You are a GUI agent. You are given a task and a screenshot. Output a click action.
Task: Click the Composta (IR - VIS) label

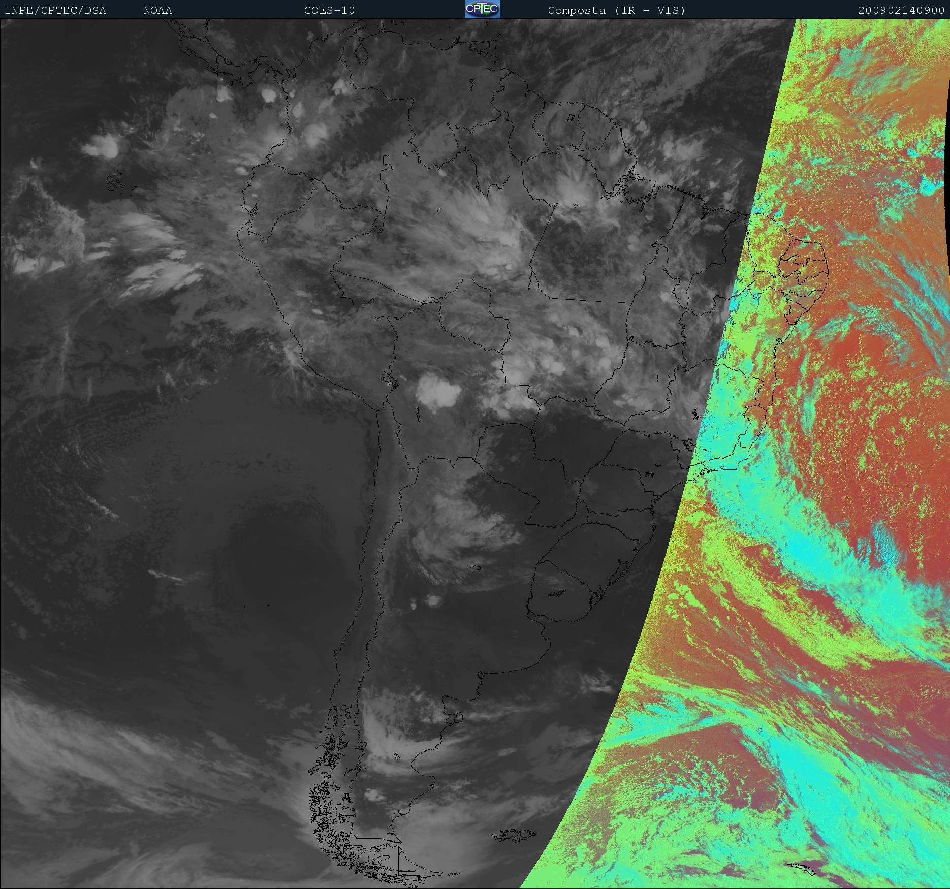coord(617,10)
